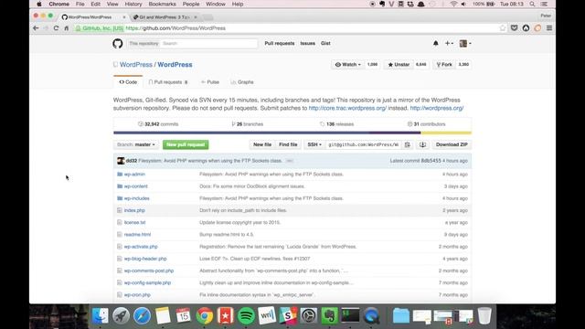
Task: Open wp-blog-header.php file
Action: 145,259
